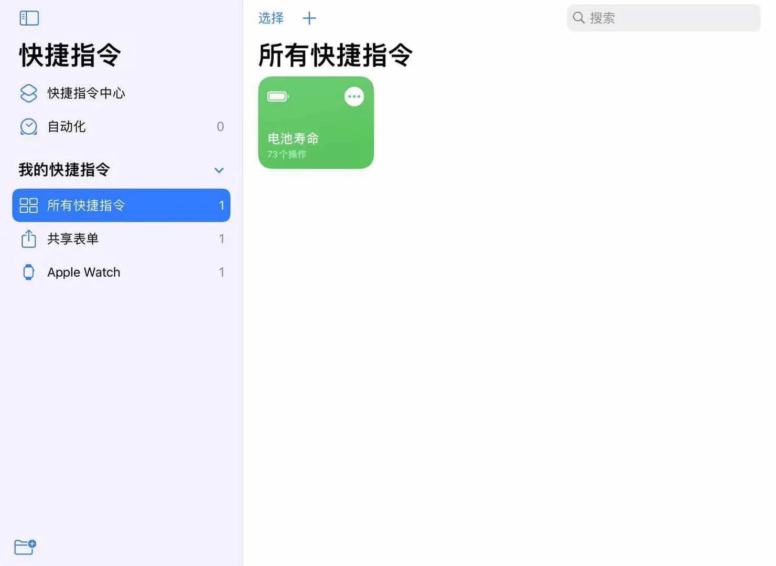Click the magnifier icon in search
The height and width of the screenshot is (566, 776).
click(x=578, y=18)
